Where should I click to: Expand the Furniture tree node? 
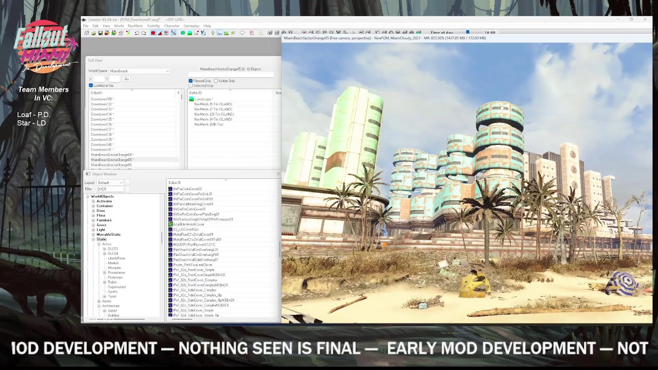[93, 220]
